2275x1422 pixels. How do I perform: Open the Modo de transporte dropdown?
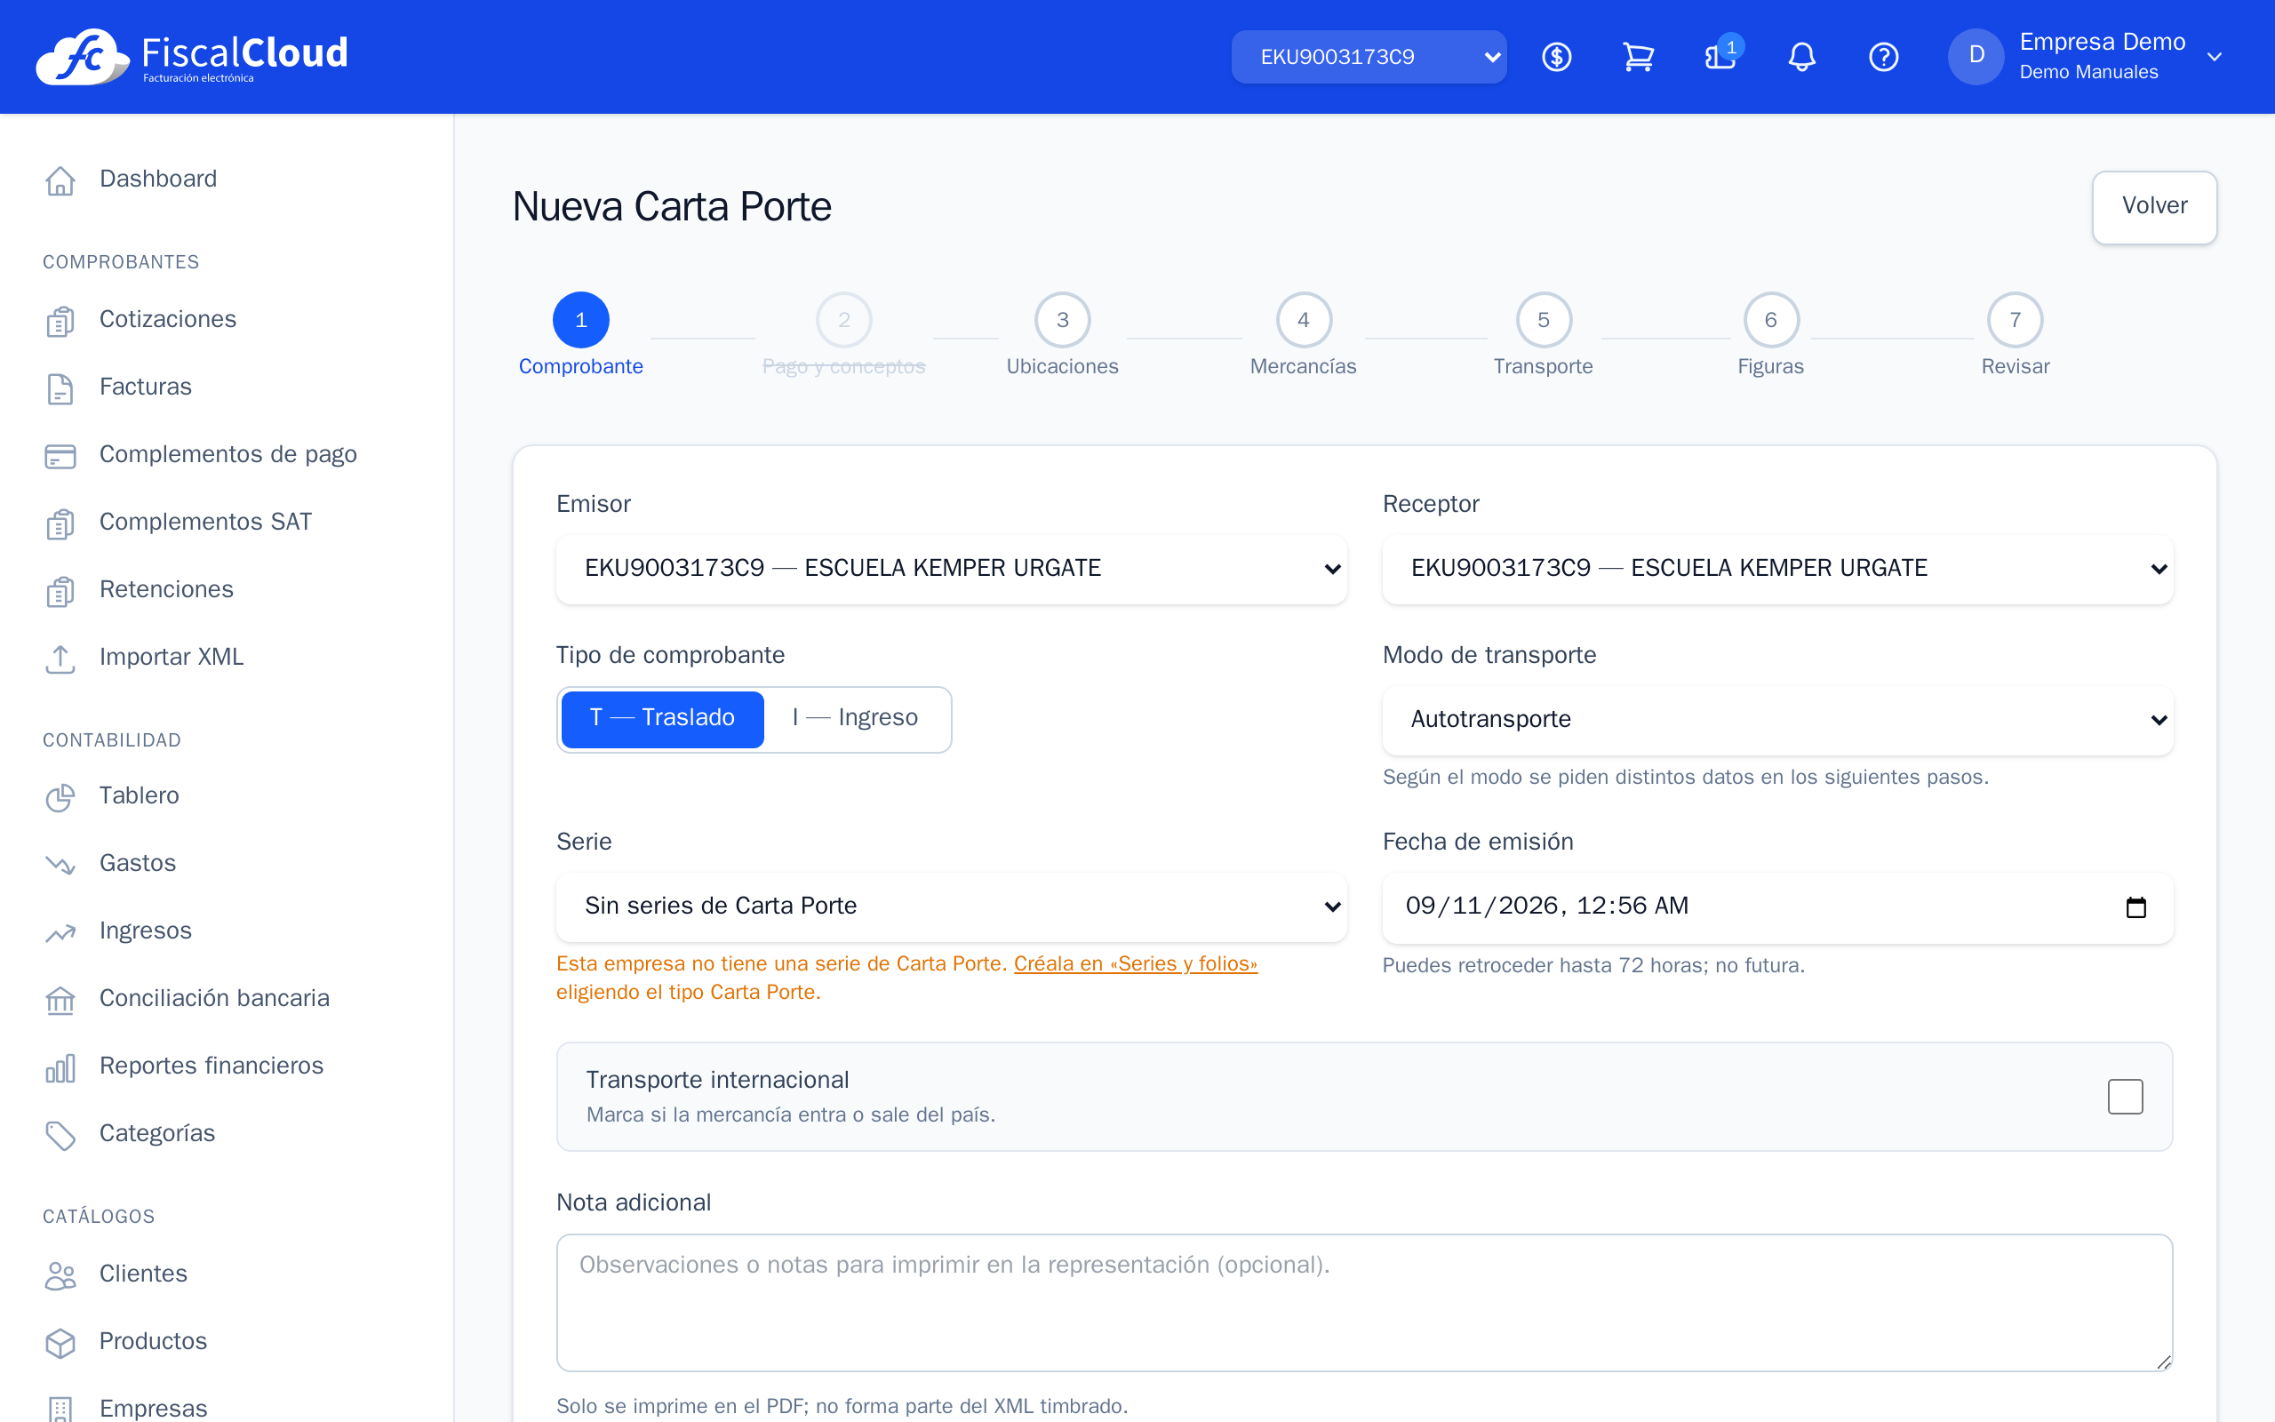tap(1776, 720)
